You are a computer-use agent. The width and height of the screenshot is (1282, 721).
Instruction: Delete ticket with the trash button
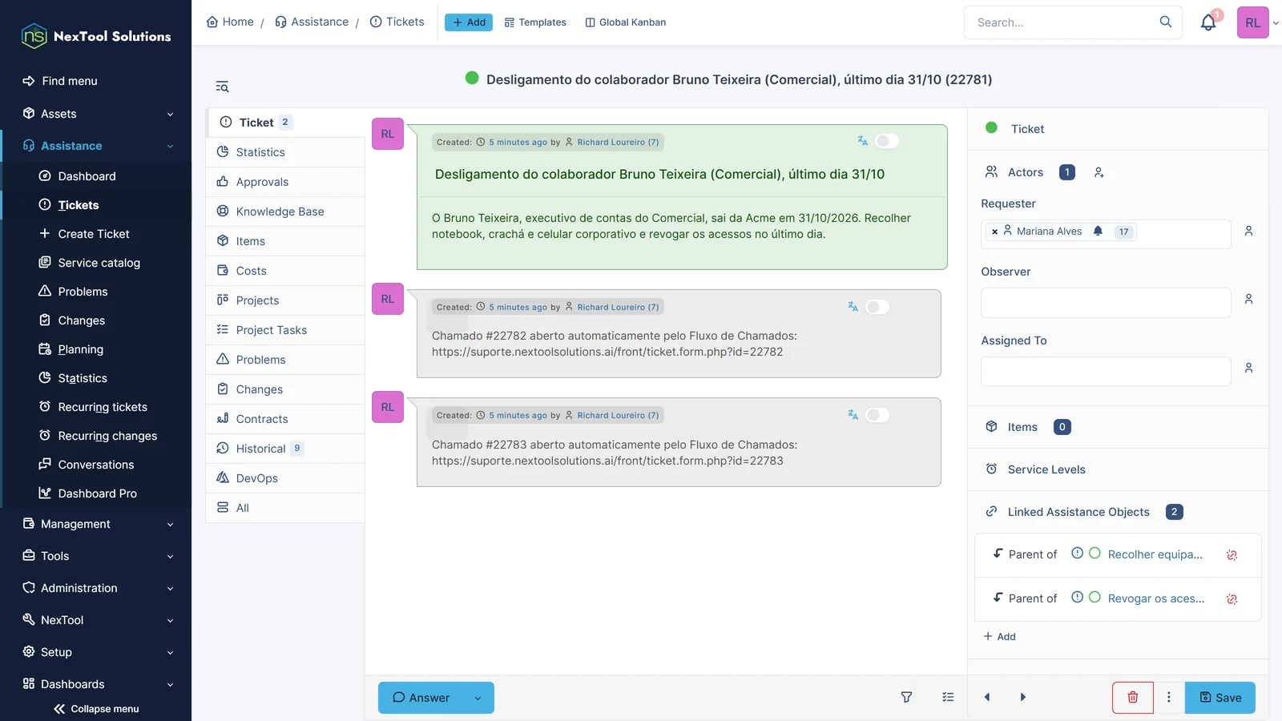point(1133,698)
